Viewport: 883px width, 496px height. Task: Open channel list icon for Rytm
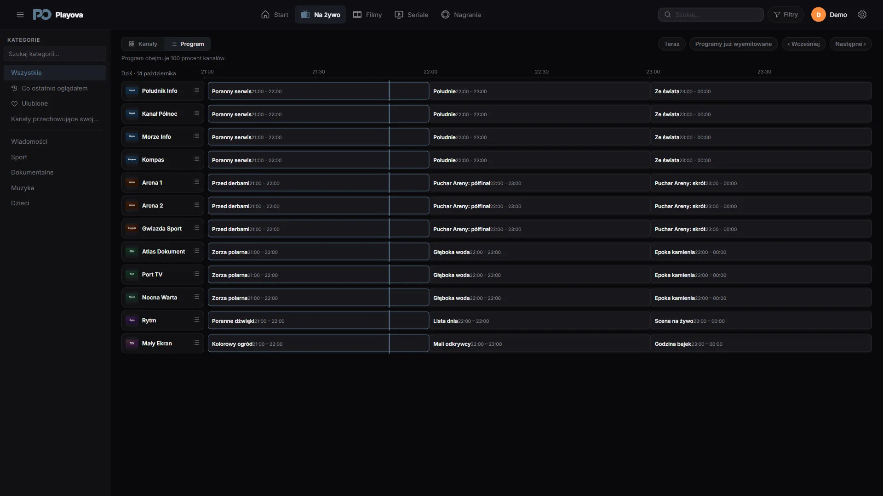pyautogui.click(x=196, y=320)
